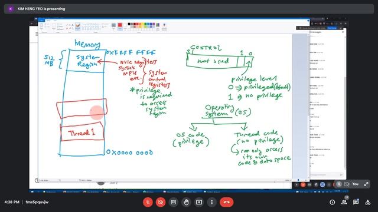Select Color 1 red swatch in Paint

[120, 26]
